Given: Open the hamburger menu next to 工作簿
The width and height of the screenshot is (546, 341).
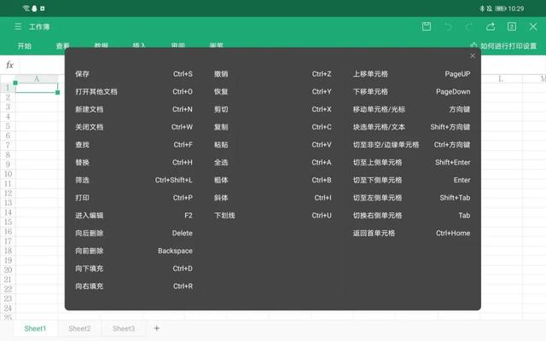Looking at the screenshot, I should (18, 26).
